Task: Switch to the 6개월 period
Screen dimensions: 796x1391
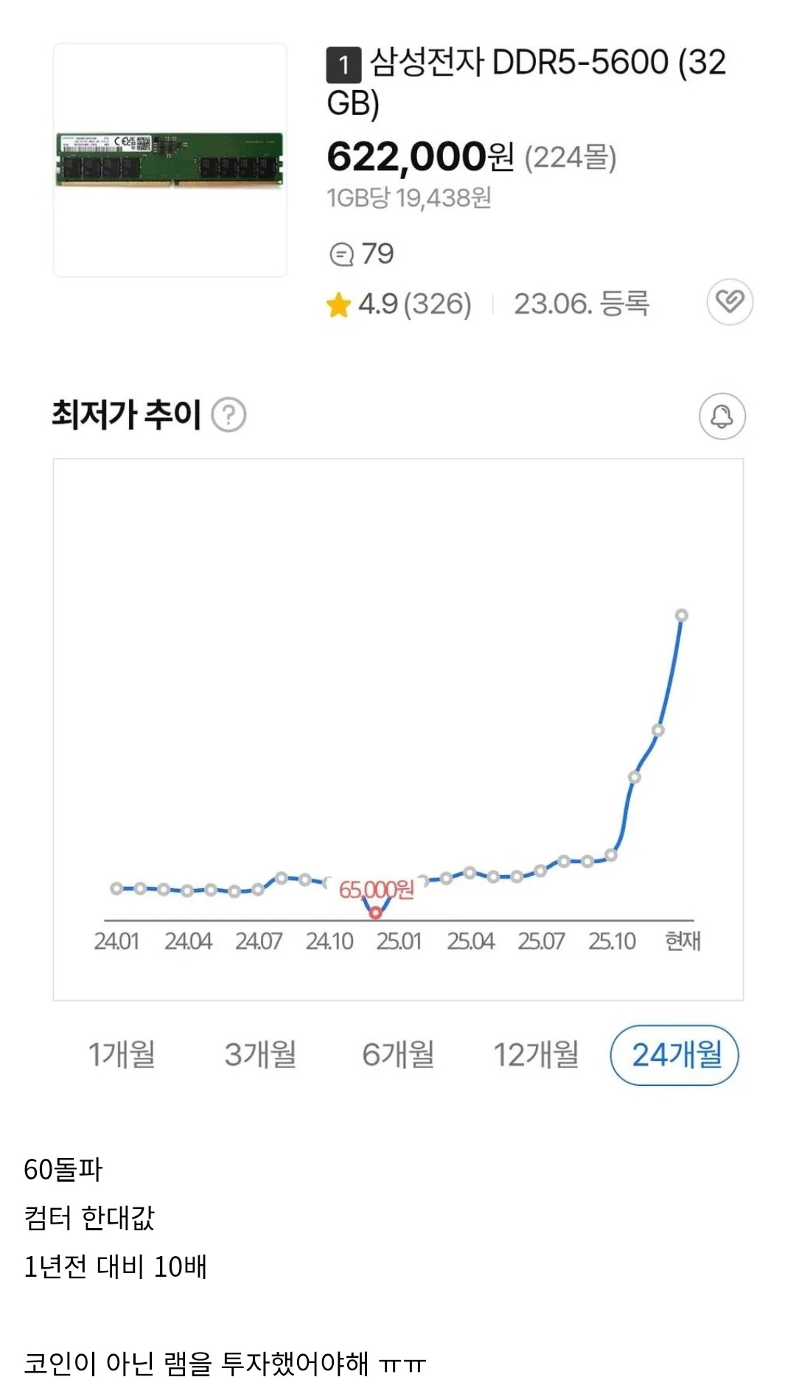Action: [398, 1054]
